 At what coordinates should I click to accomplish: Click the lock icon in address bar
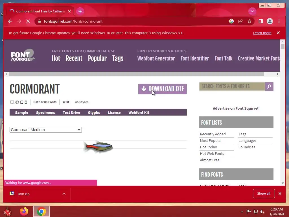[x=40, y=21]
